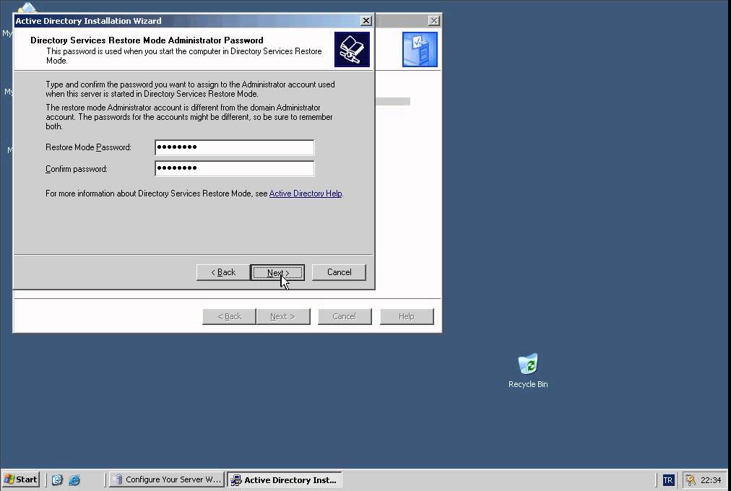This screenshot has height=491, width=731.
Task: Click the Back button in Active Directory wizard
Action: tap(223, 272)
